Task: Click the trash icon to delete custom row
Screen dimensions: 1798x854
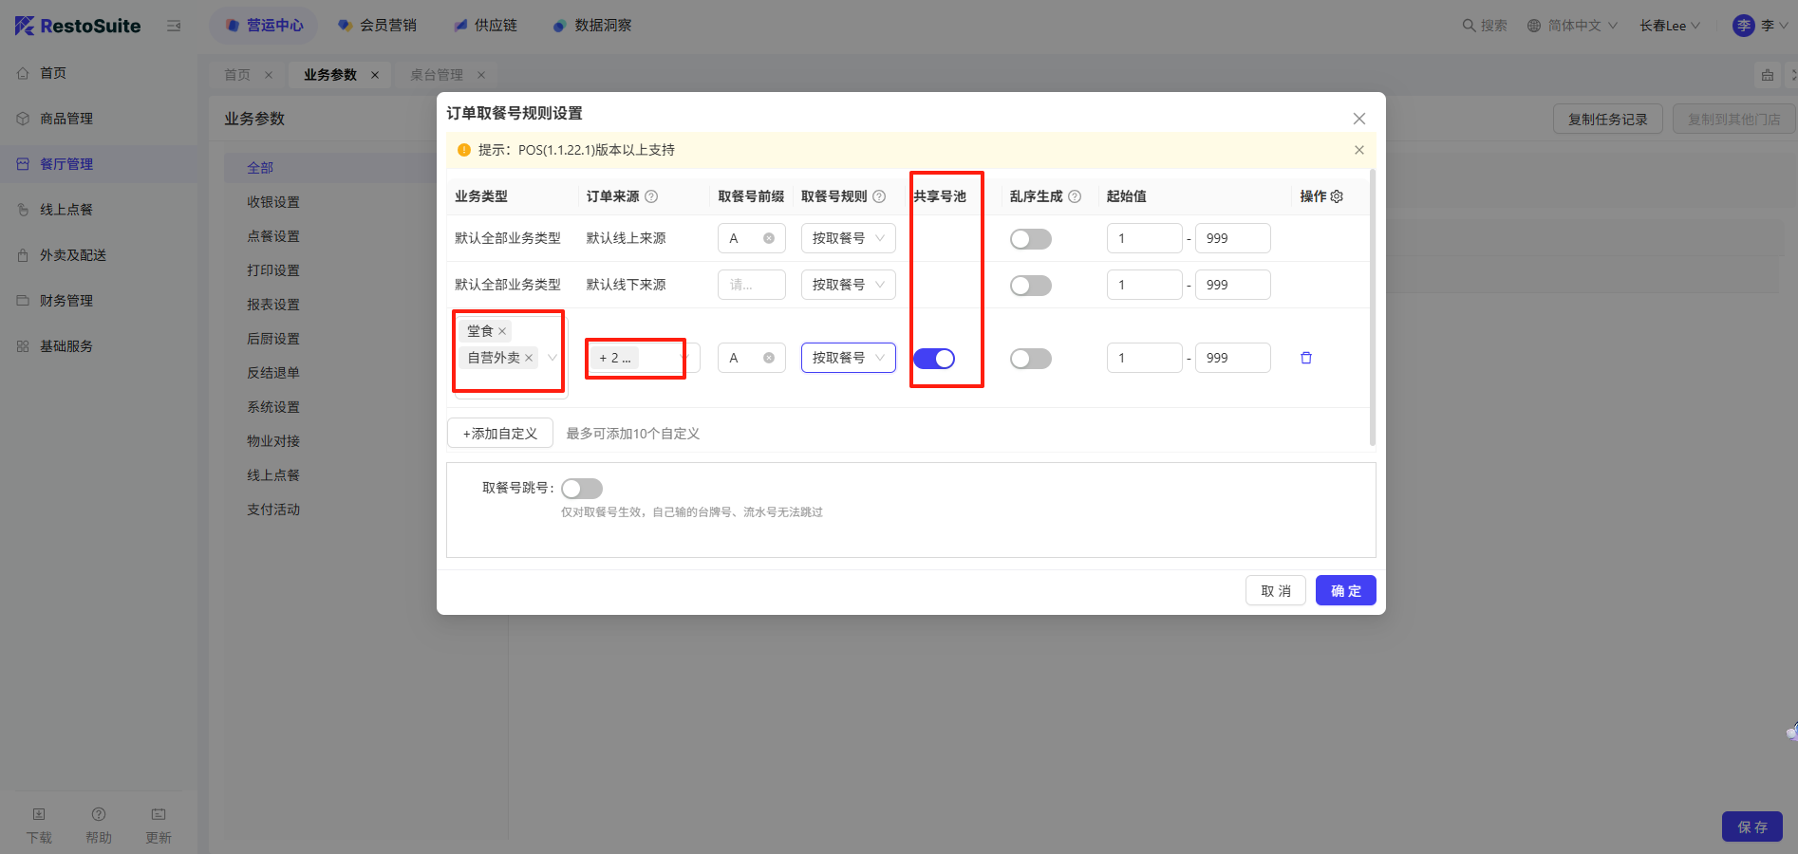Action: pyautogui.click(x=1305, y=358)
